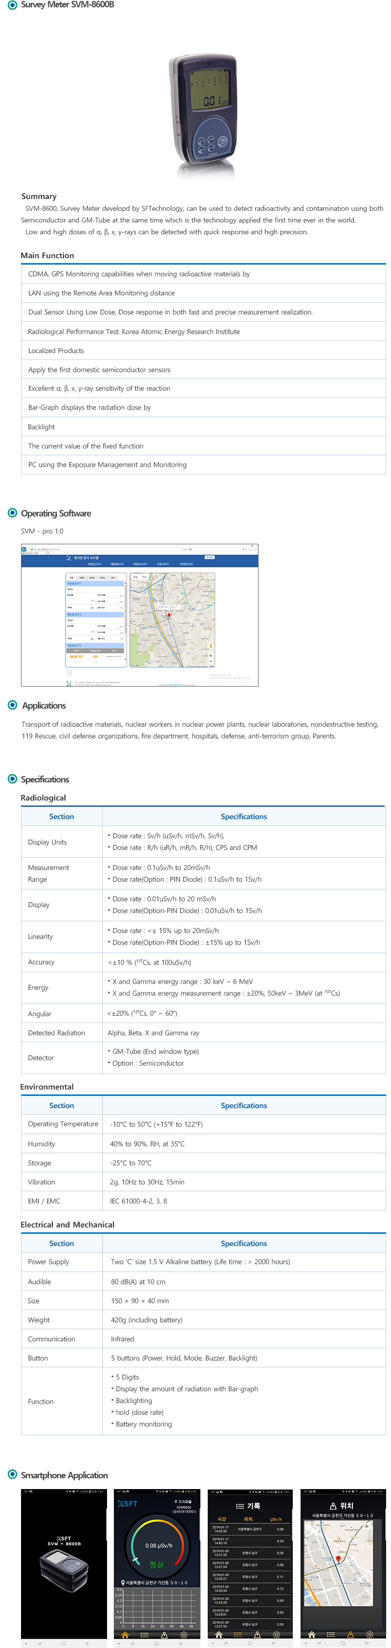
Task: Select the 'Backlight' row in Main Function
Action: tap(203, 427)
